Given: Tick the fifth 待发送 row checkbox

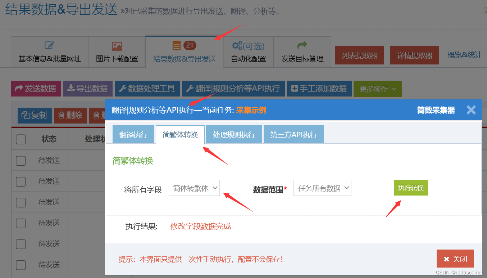Looking at the screenshot, I should tap(21, 244).
